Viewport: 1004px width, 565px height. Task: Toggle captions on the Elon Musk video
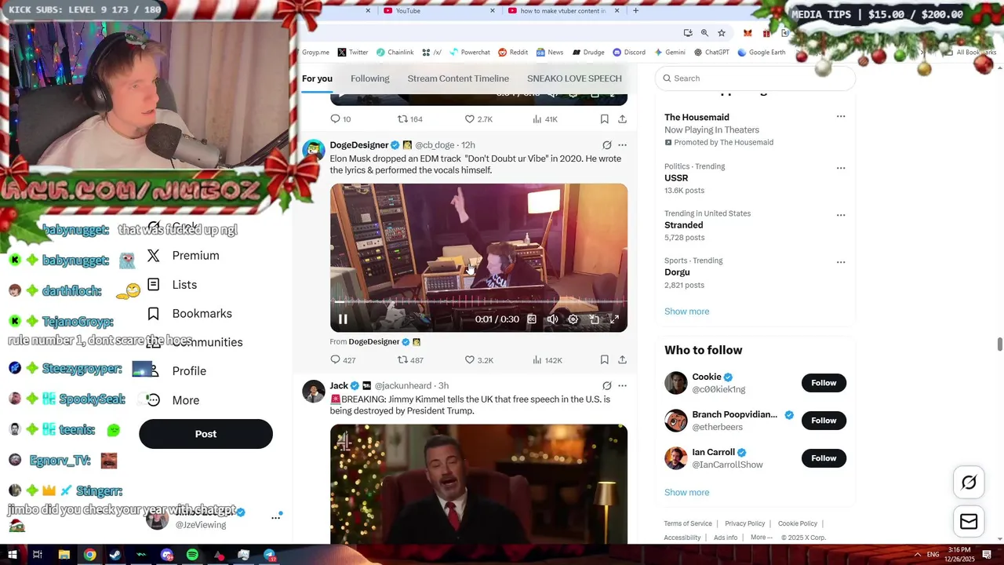click(x=532, y=319)
